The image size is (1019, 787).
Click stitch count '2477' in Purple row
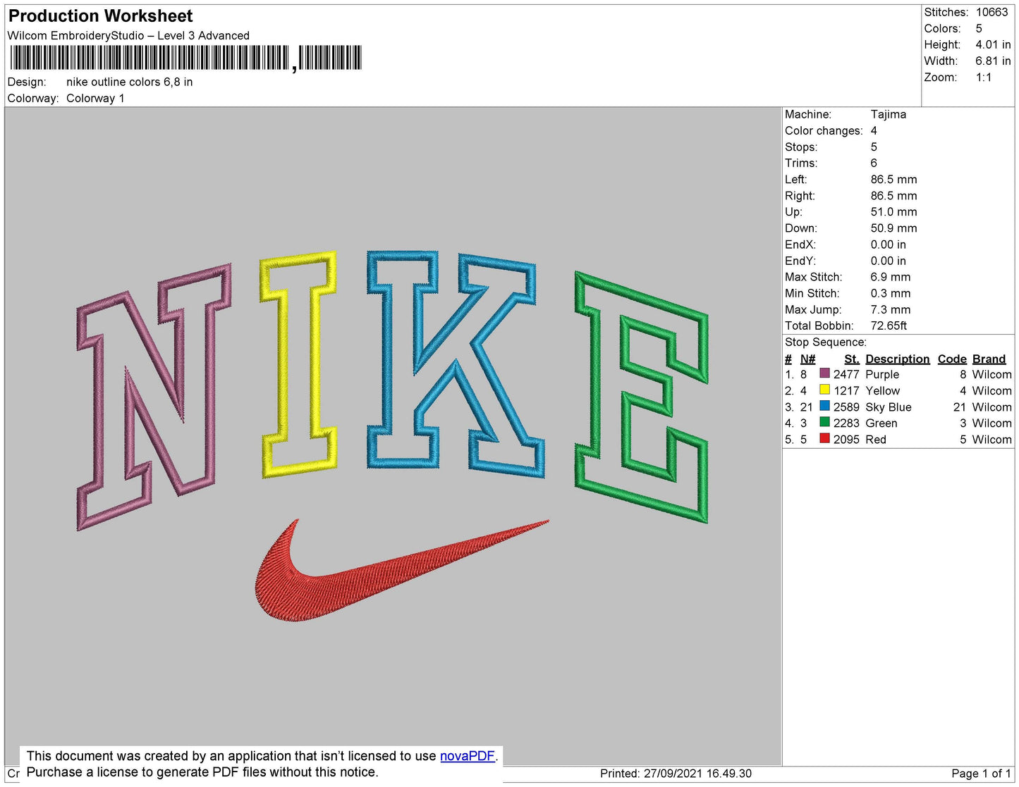(846, 374)
